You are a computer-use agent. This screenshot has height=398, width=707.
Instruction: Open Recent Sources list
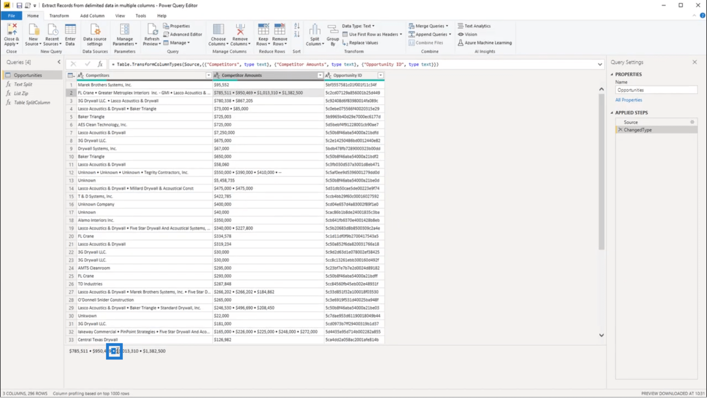52,35
